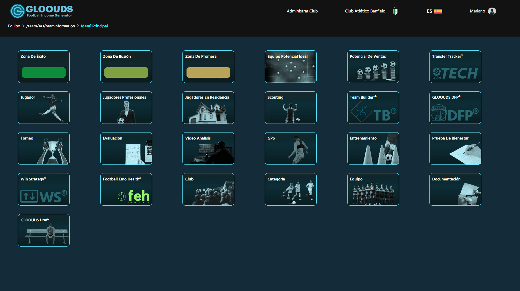Image resolution: width=520 pixels, height=291 pixels.
Task: Open Transfer Tracker LaLiga Tech tile
Action: click(455, 67)
